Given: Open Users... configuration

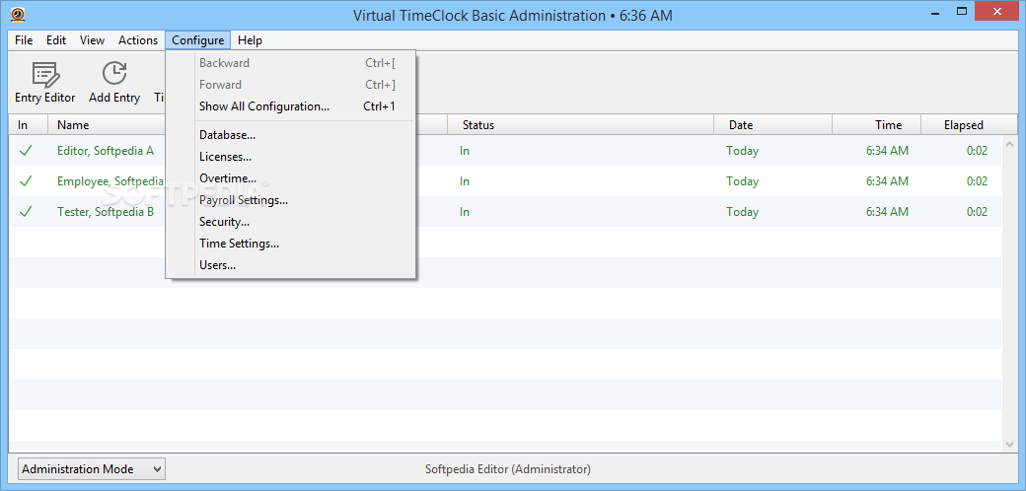Looking at the screenshot, I should (x=291, y=265).
